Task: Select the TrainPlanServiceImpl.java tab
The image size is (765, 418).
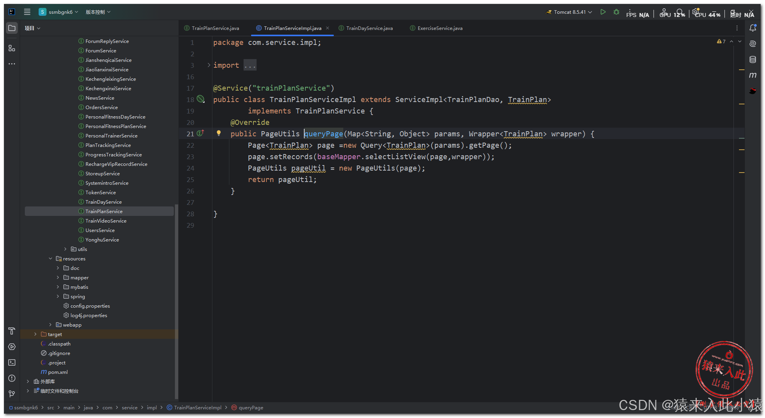Action: [x=292, y=28]
